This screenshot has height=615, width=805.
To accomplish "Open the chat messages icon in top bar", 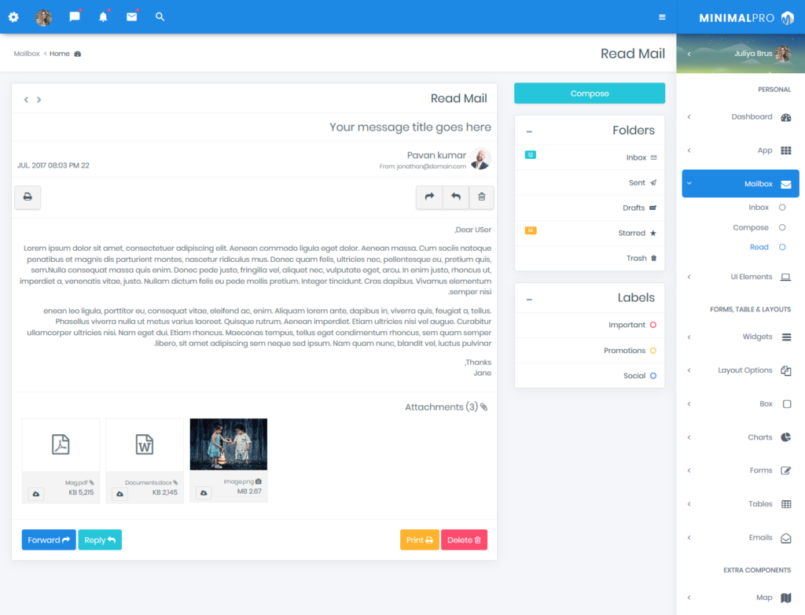I will point(75,17).
